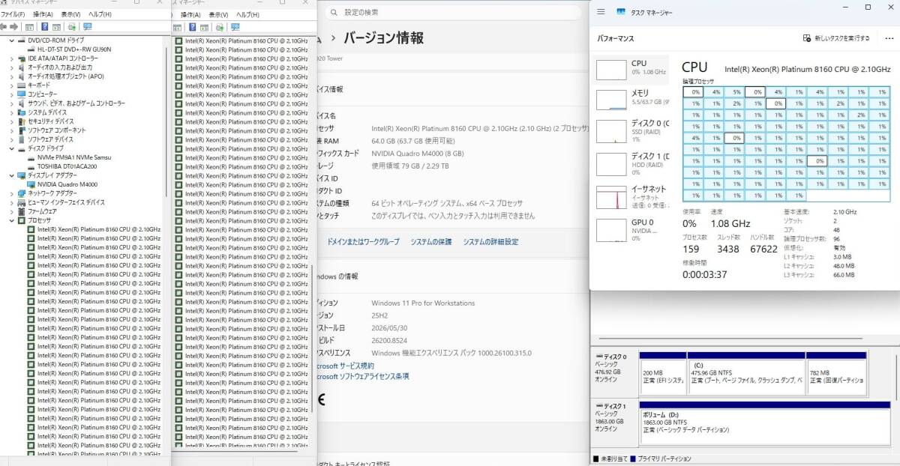This screenshot has height=466, width=900.
Task: Click the システム デバイス category icon
Action: click(21, 112)
